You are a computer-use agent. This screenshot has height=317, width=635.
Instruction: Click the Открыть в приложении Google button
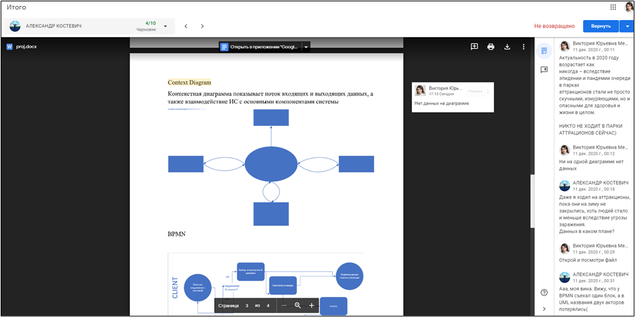[260, 47]
